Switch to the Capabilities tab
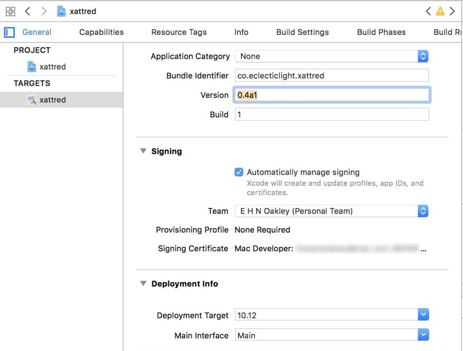The image size is (463, 351). coord(101,32)
